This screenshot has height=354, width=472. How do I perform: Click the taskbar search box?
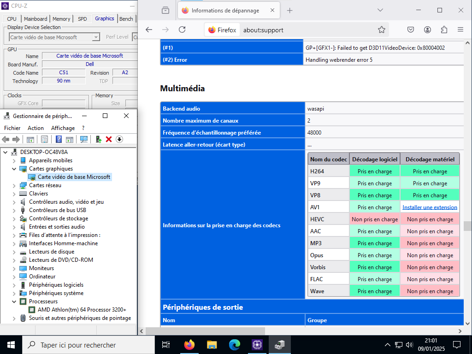click(88, 345)
